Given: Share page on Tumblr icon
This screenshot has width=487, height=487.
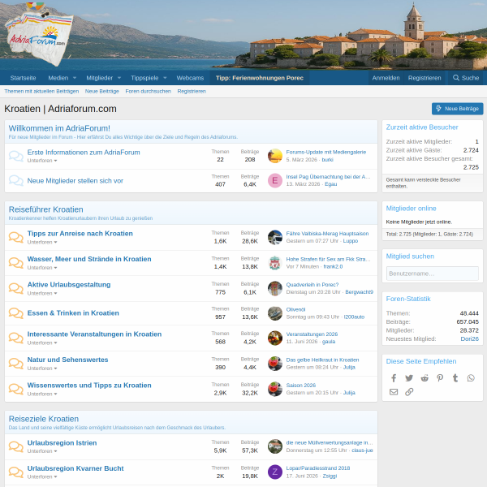Looking at the screenshot, I should point(455,378).
